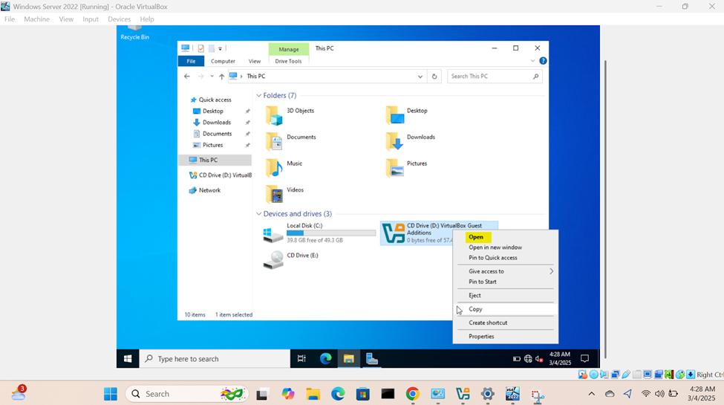Select CD Drive (D:) VirtualBox Guest Additions
Viewport: 724px width, 405px height.
pos(439,233)
